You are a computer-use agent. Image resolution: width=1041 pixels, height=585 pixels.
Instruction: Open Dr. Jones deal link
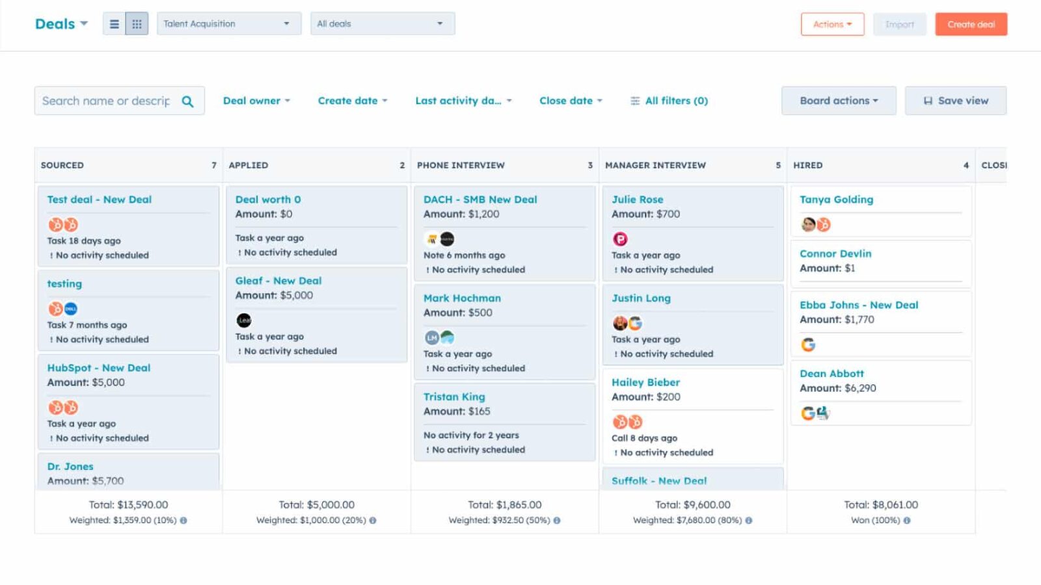pos(70,467)
